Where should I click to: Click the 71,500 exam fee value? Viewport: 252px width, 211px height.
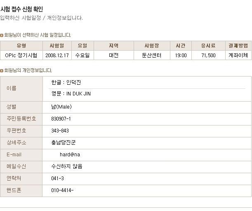coord(208,56)
